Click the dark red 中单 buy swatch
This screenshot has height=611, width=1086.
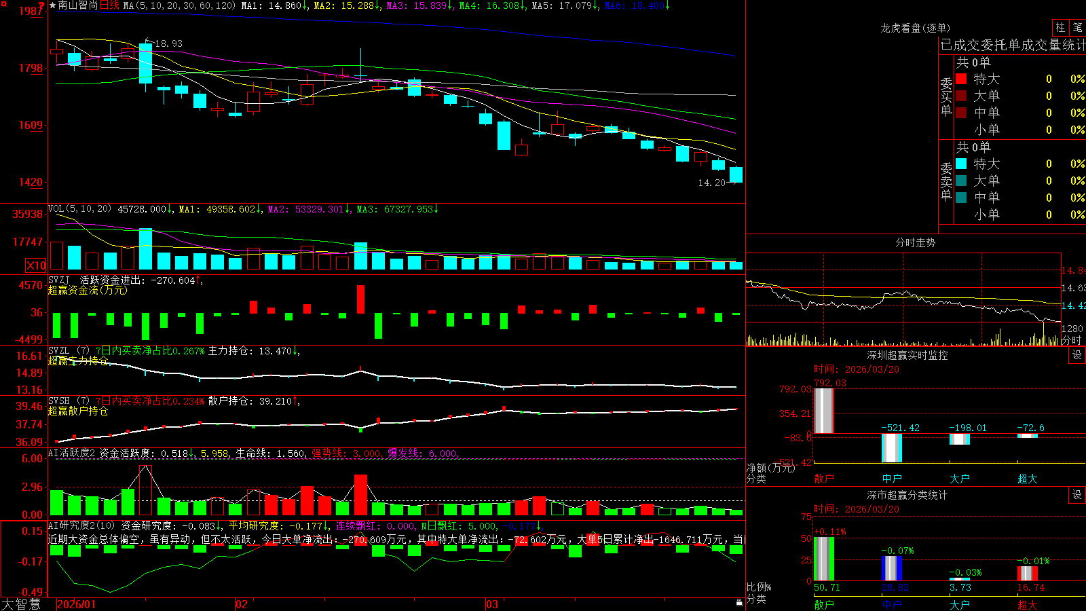click(x=961, y=113)
